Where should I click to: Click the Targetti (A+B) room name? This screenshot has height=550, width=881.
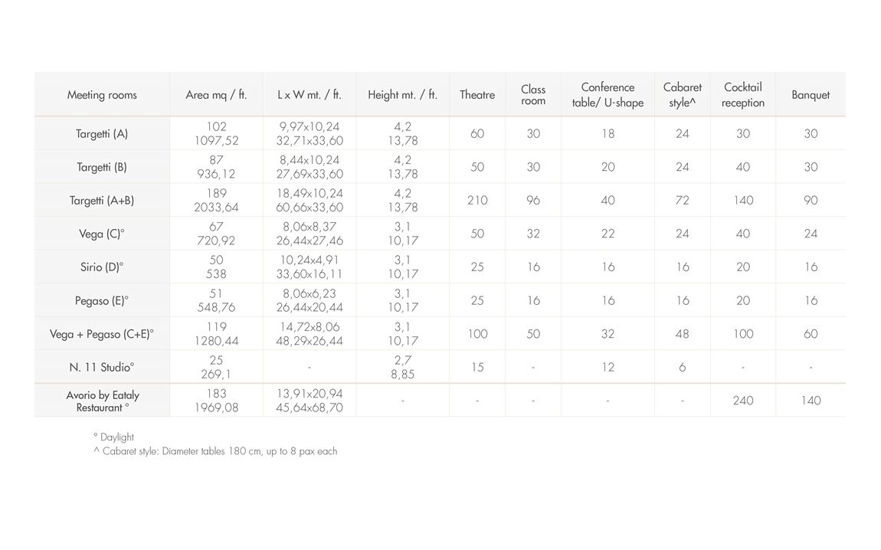click(x=102, y=201)
